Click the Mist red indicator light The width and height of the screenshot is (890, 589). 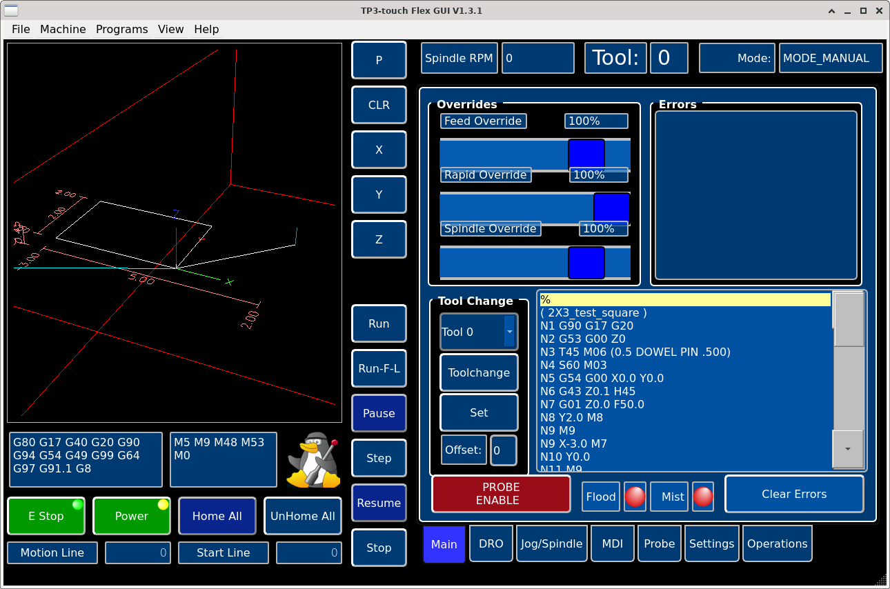coord(703,497)
